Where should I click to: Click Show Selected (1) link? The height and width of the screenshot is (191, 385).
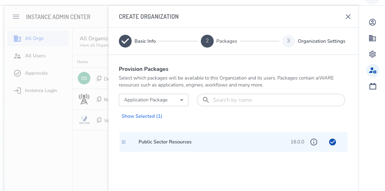pos(142,116)
